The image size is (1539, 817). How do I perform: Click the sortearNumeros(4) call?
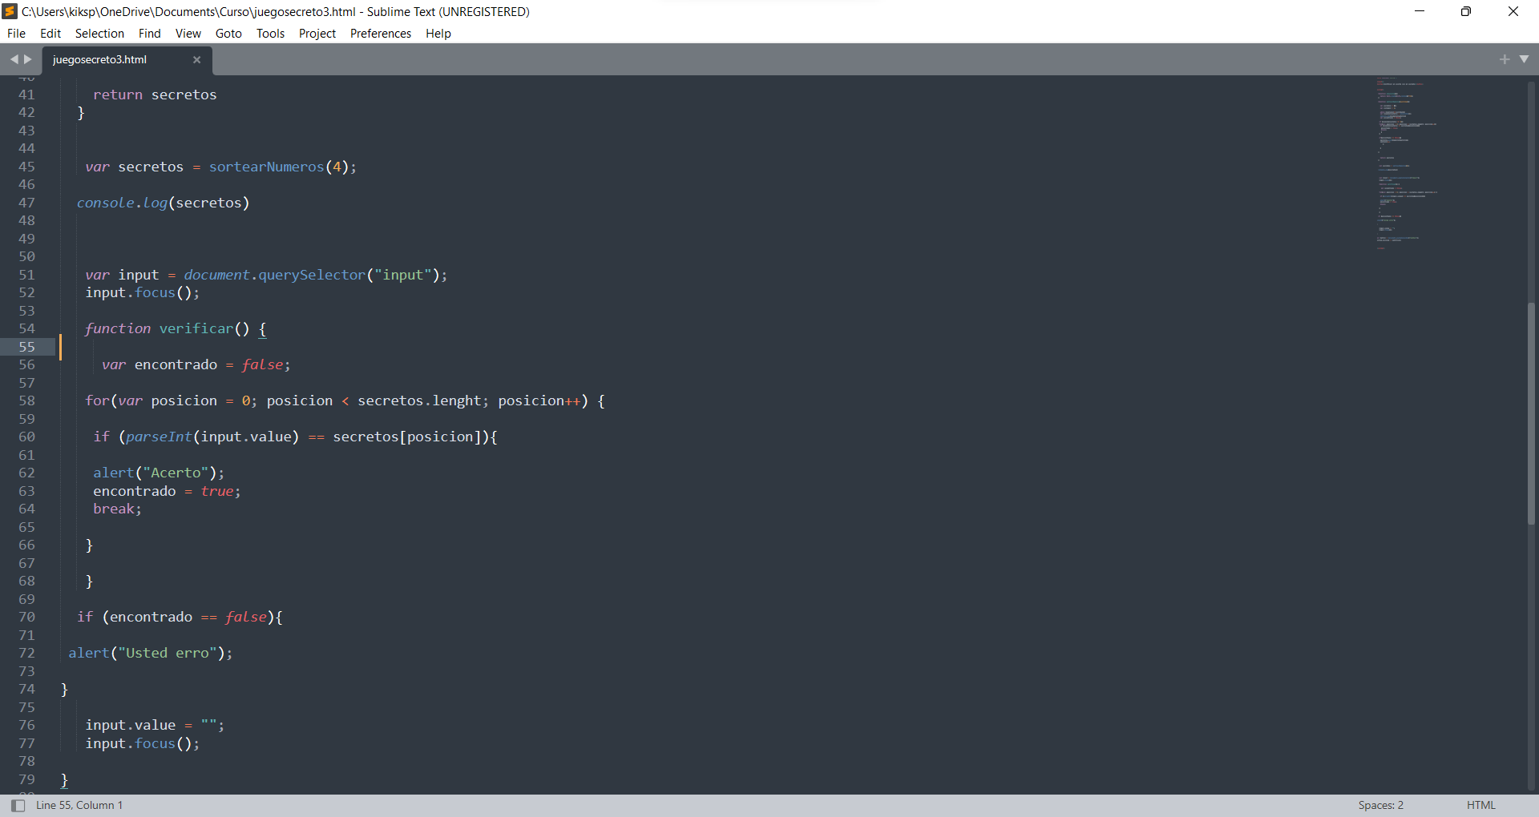(278, 167)
